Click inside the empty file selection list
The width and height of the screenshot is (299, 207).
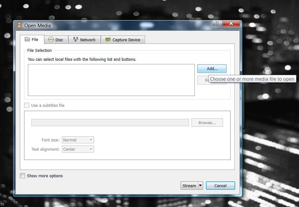111,80
